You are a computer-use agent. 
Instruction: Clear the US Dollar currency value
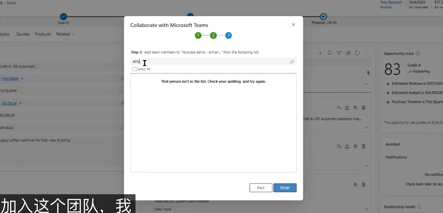point(20,103)
